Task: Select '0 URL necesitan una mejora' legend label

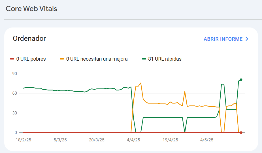Action: click(97, 59)
